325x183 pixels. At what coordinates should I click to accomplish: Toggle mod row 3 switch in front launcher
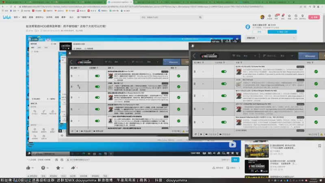click(224, 96)
